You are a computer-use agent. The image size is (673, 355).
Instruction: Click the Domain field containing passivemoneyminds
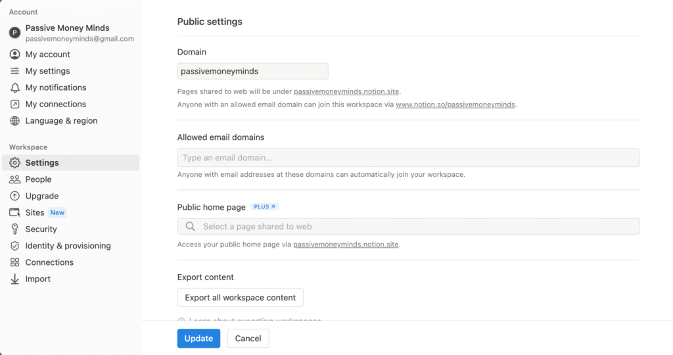[253, 71]
